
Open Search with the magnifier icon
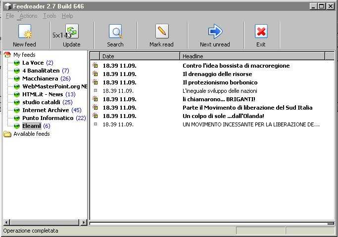115,32
